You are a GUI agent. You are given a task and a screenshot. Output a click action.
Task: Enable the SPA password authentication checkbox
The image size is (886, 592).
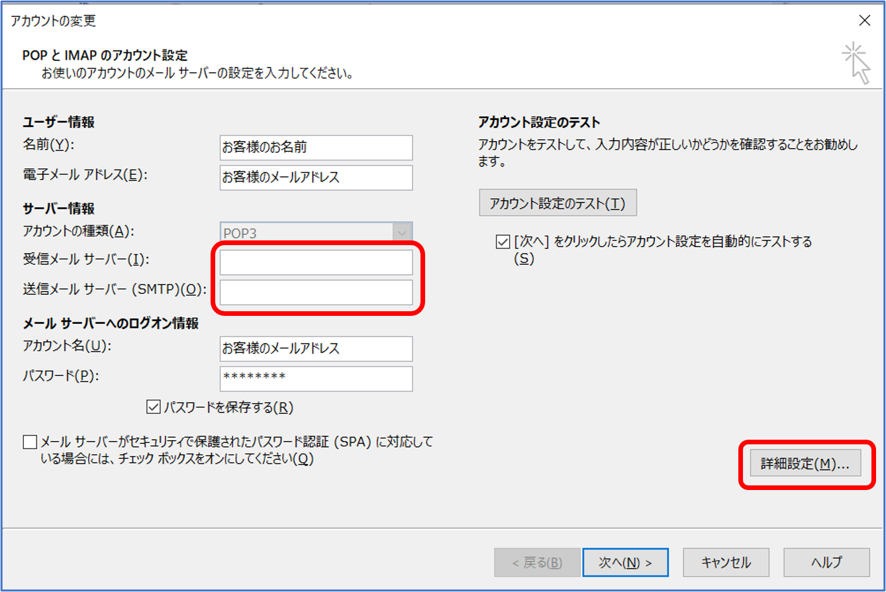tap(30, 442)
